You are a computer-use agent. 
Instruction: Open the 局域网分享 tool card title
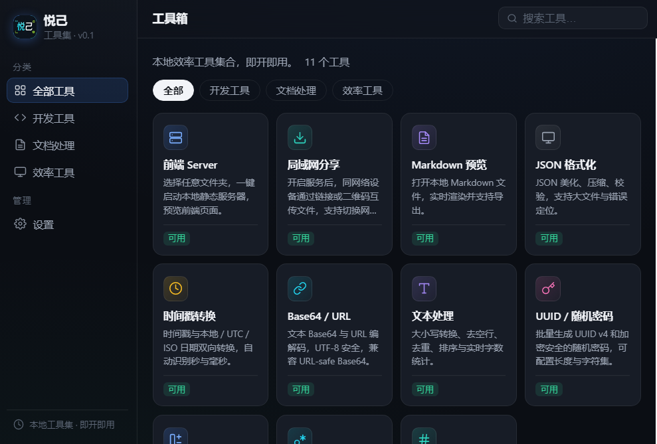pos(314,165)
